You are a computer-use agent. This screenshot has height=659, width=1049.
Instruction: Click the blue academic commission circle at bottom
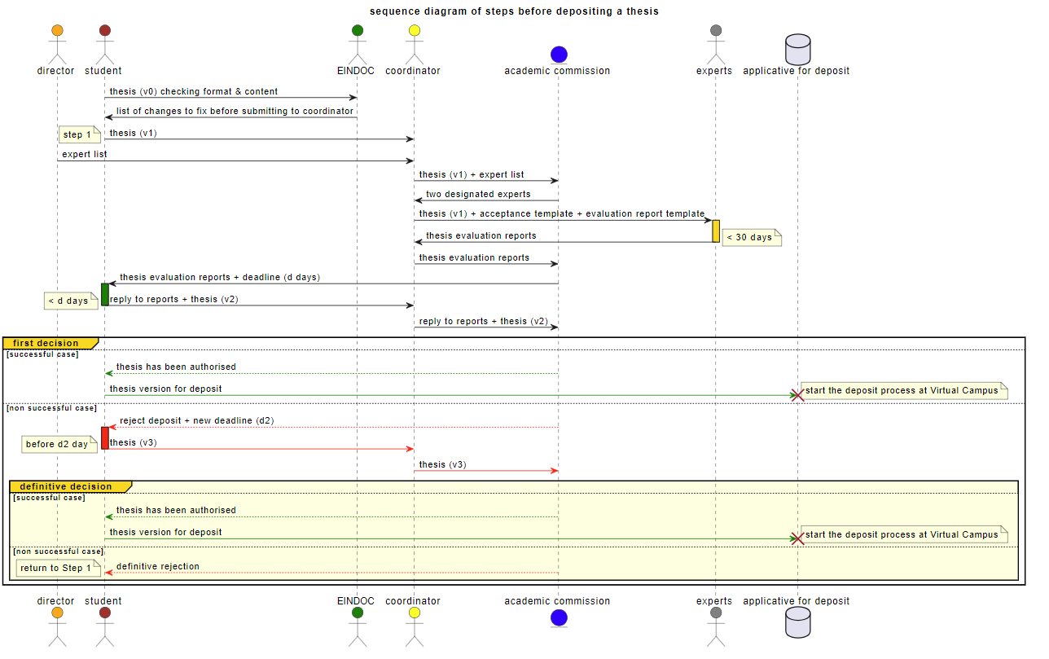pyautogui.click(x=558, y=618)
